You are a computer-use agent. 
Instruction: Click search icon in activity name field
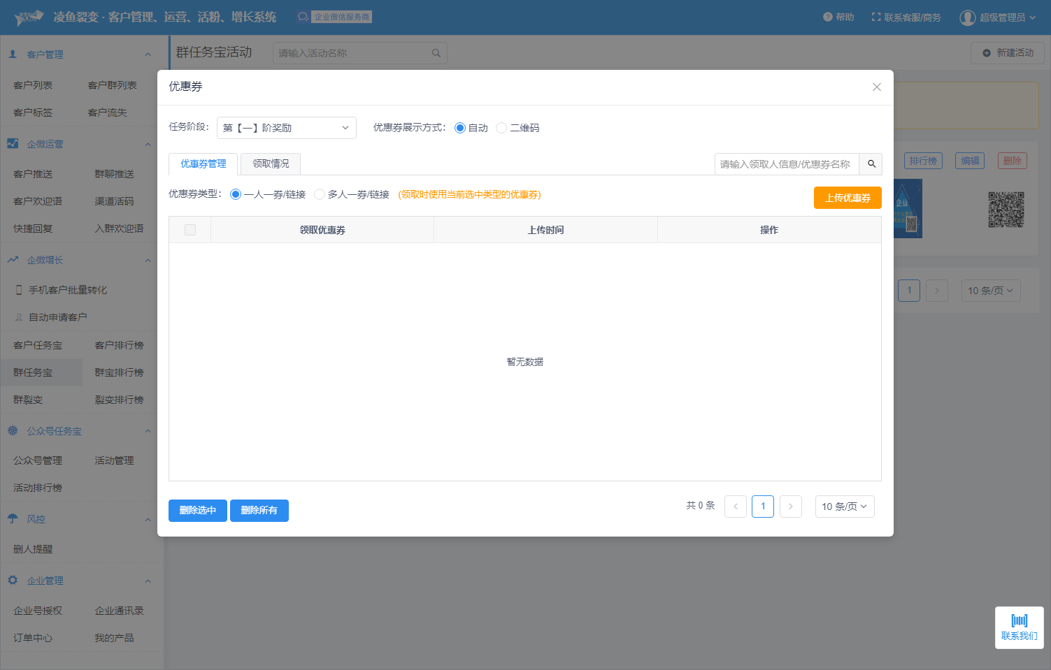click(x=436, y=53)
